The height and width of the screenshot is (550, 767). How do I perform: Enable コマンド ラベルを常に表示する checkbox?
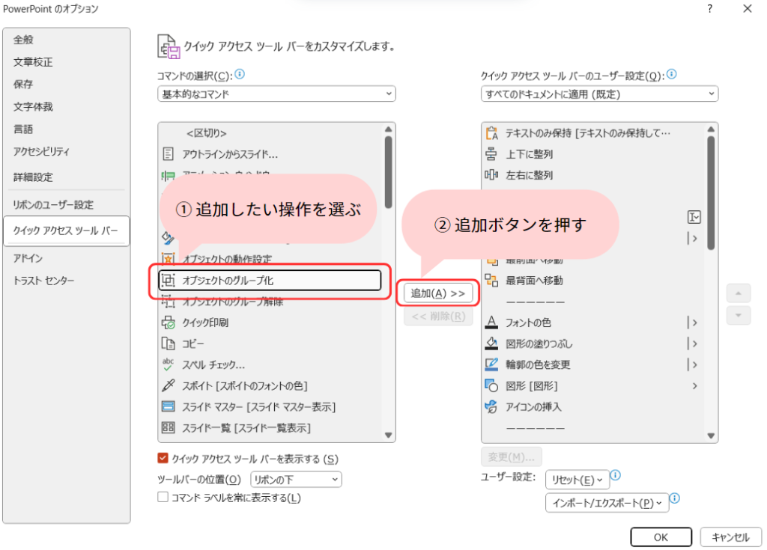(163, 497)
